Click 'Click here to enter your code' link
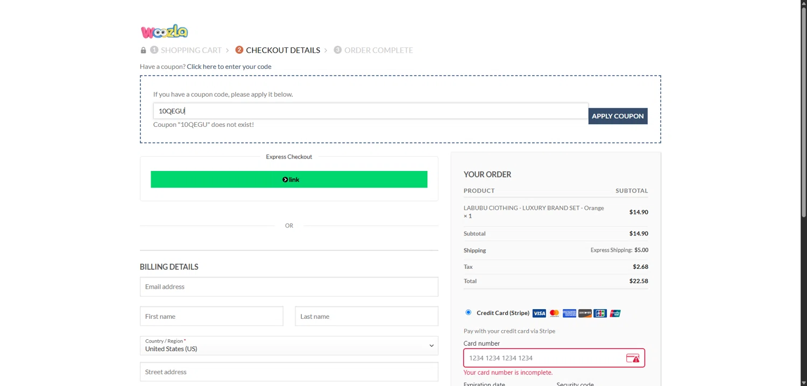 point(229,67)
